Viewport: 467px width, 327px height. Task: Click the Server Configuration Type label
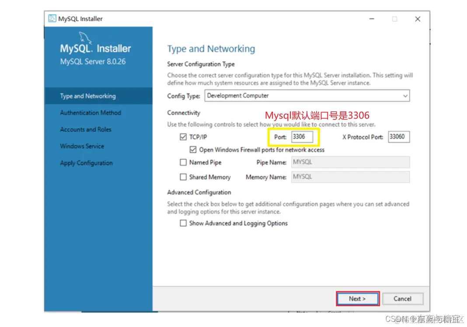(x=201, y=64)
